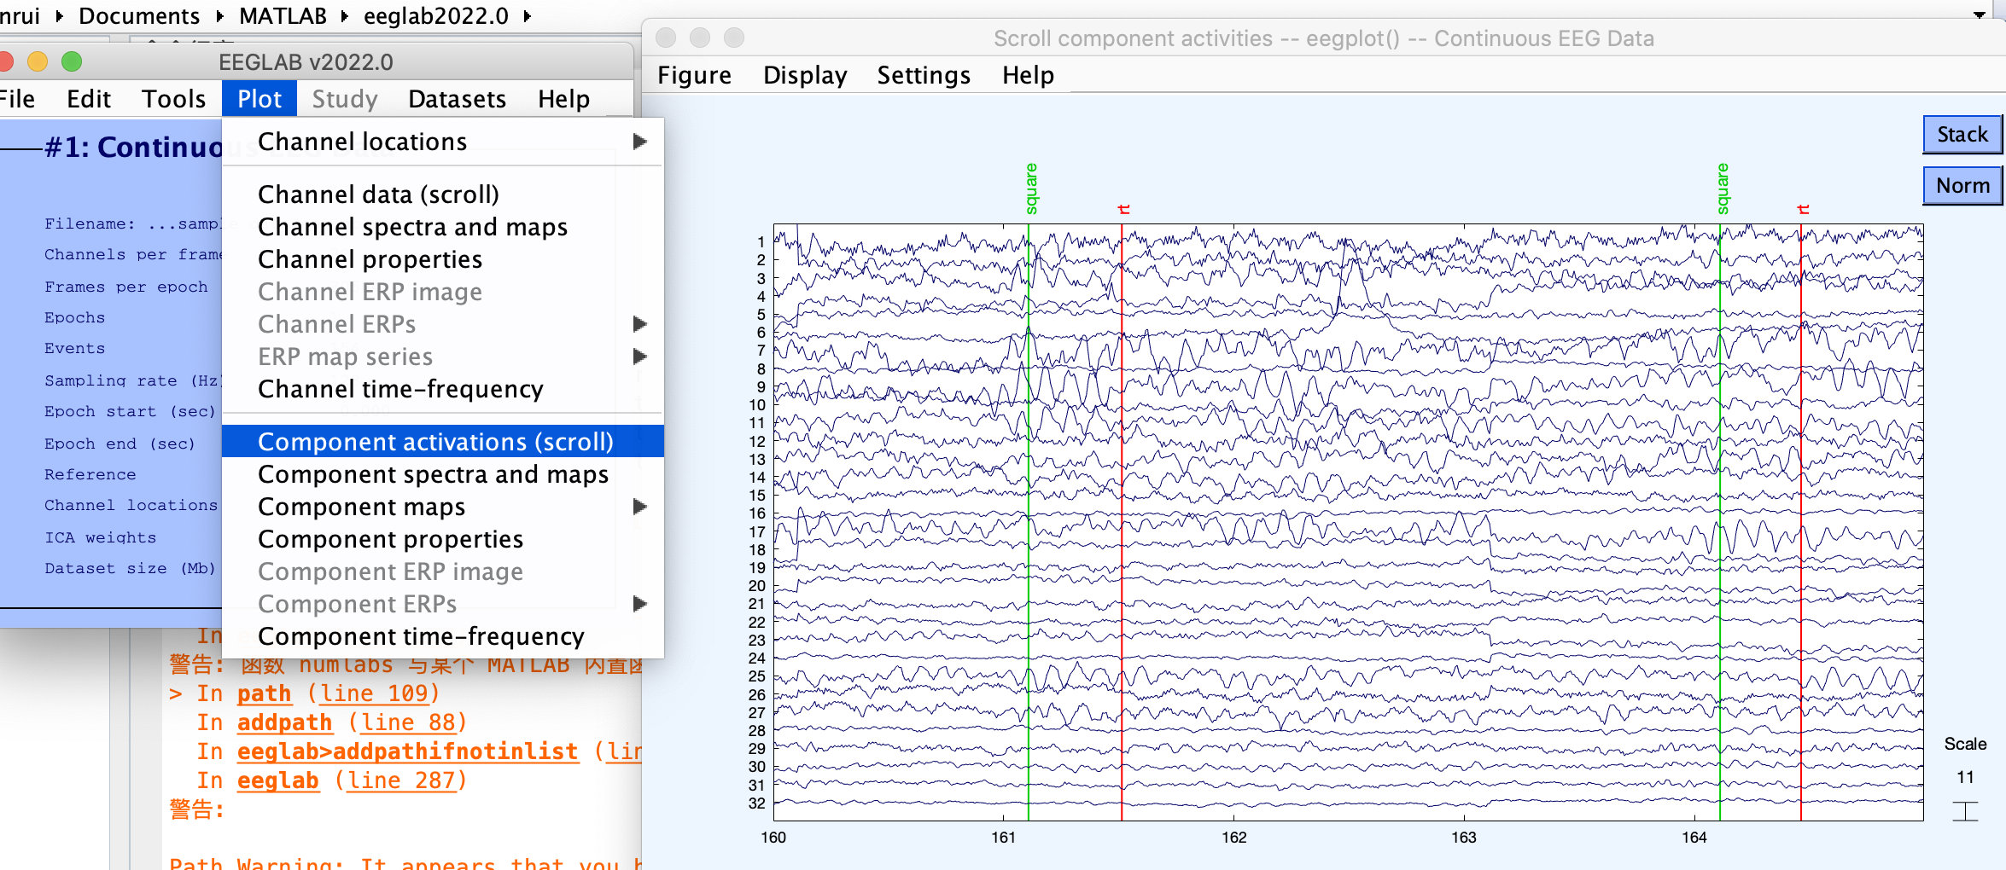The height and width of the screenshot is (870, 2006).
Task: Select Component time-frequency
Action: point(442,636)
